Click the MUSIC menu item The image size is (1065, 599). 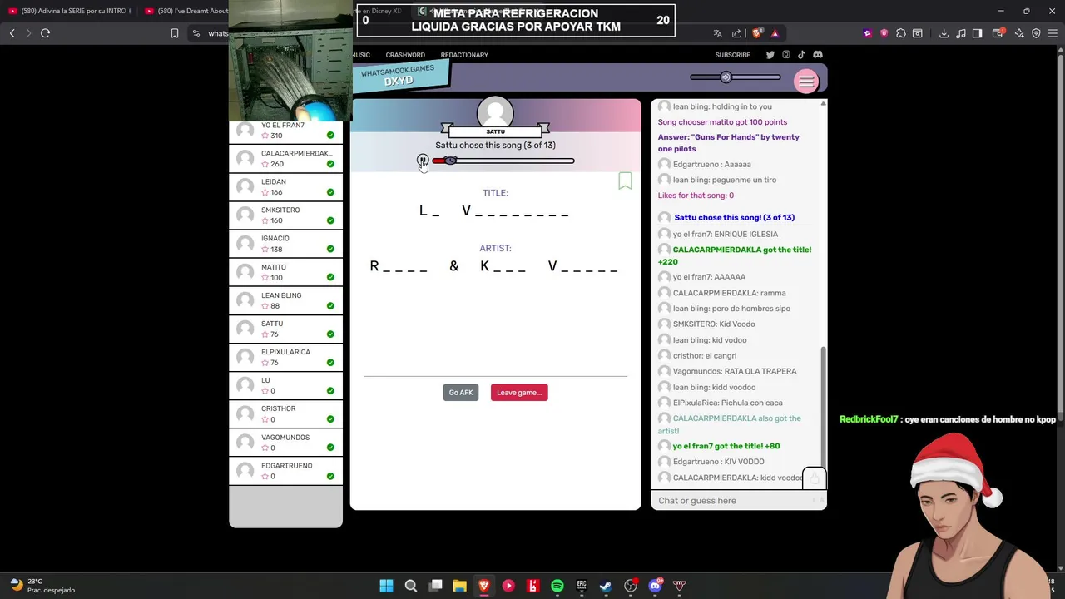point(361,55)
